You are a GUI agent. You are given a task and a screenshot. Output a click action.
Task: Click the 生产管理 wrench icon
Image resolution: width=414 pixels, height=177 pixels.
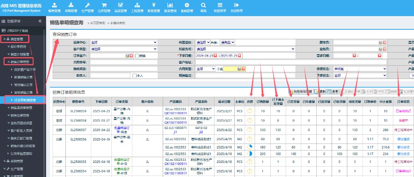[87, 5]
